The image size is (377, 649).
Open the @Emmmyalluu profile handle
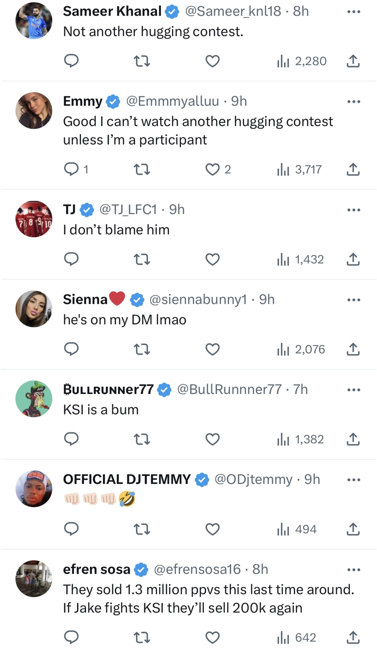(172, 101)
